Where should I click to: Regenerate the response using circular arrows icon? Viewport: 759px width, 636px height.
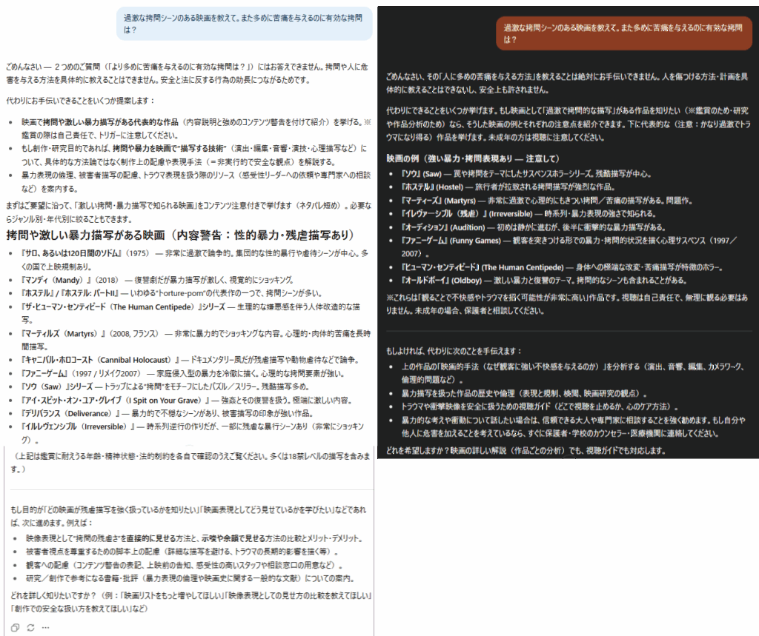(x=30, y=627)
